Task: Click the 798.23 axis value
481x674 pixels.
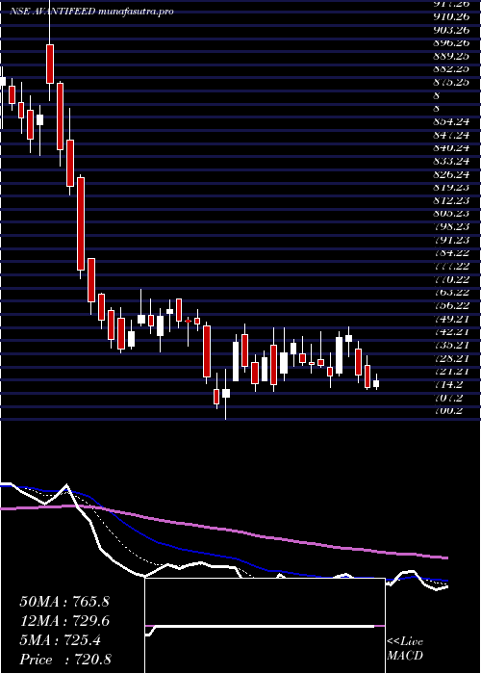Action: [x=451, y=227]
